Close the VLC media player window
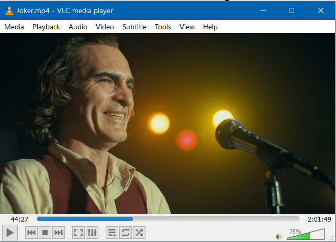The height and width of the screenshot is (242, 336). 321,10
